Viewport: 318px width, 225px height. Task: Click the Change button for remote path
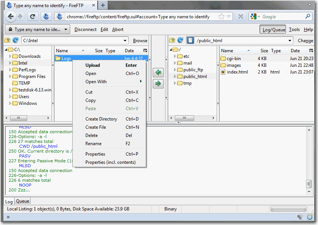pyautogui.click(x=305, y=41)
